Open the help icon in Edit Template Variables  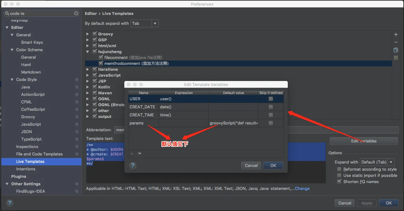click(133, 165)
